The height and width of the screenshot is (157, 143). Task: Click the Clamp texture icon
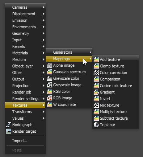[96, 66]
